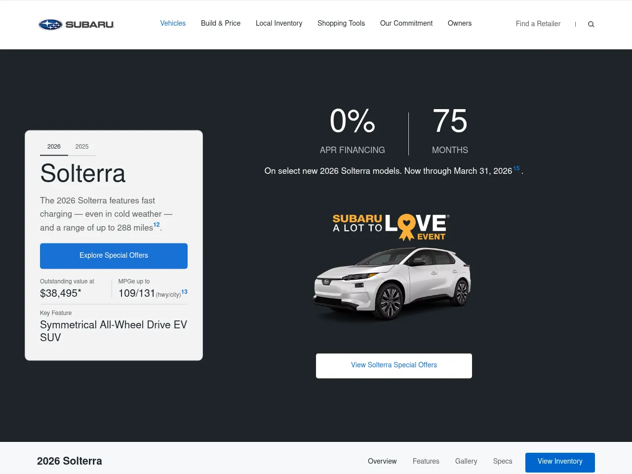Image resolution: width=632 pixels, height=474 pixels.
Task: Expand the Shopping Tools menu
Action: (341, 23)
